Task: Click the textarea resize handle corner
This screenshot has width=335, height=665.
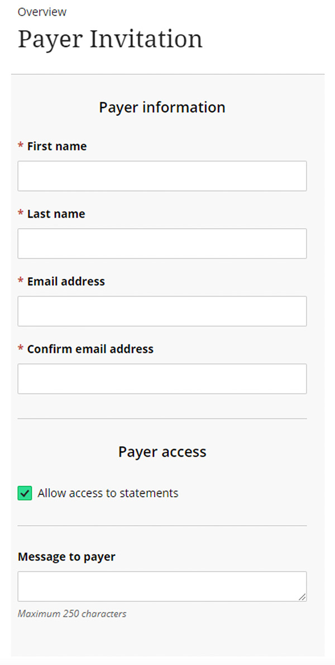Action: [302, 597]
